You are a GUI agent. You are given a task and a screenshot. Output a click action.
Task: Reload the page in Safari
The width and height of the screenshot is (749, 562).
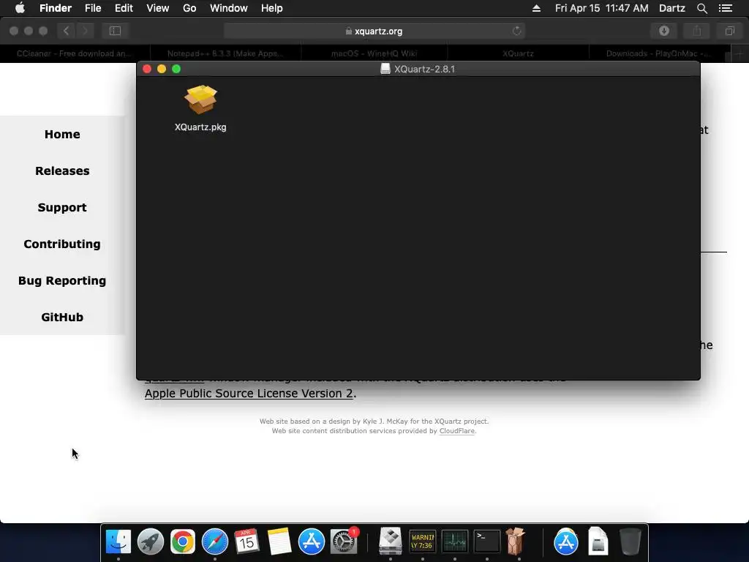tap(517, 31)
